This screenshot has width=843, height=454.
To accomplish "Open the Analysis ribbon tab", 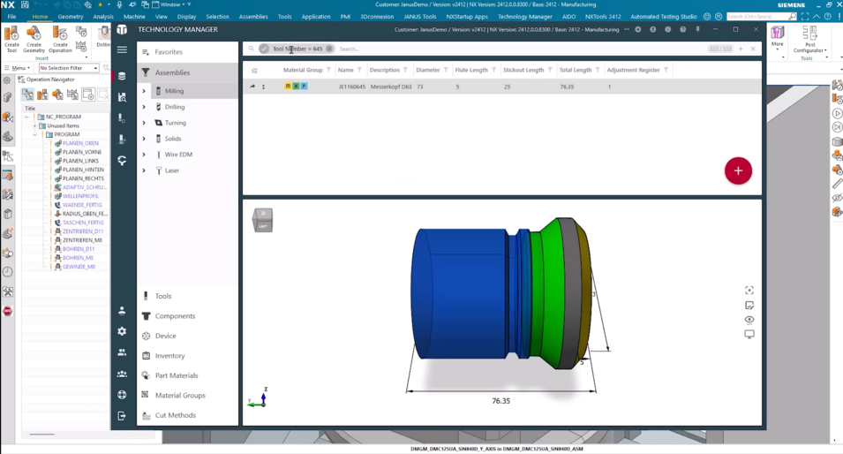I will (103, 17).
